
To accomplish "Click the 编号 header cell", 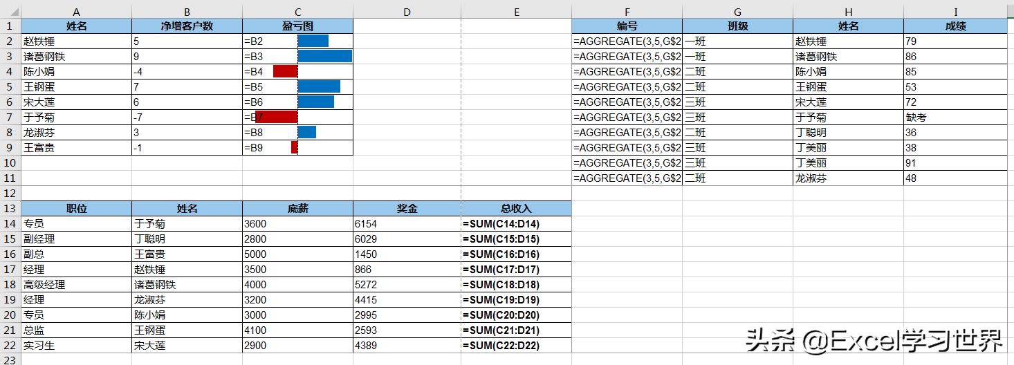I will [627, 26].
